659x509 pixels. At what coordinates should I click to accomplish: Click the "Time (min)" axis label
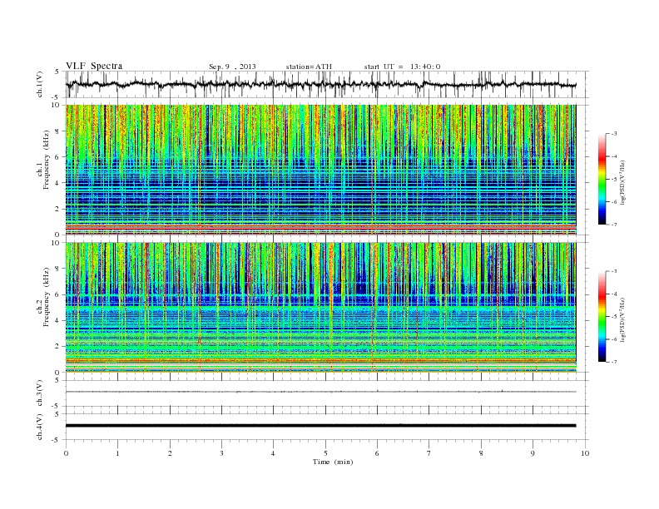click(x=333, y=462)
